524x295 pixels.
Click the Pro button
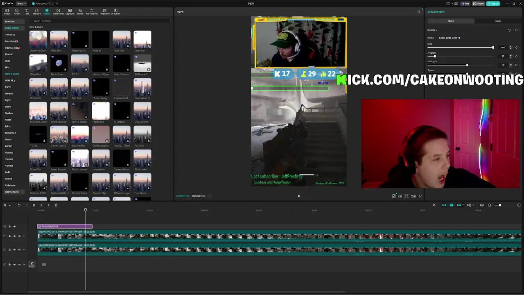coord(465,3)
